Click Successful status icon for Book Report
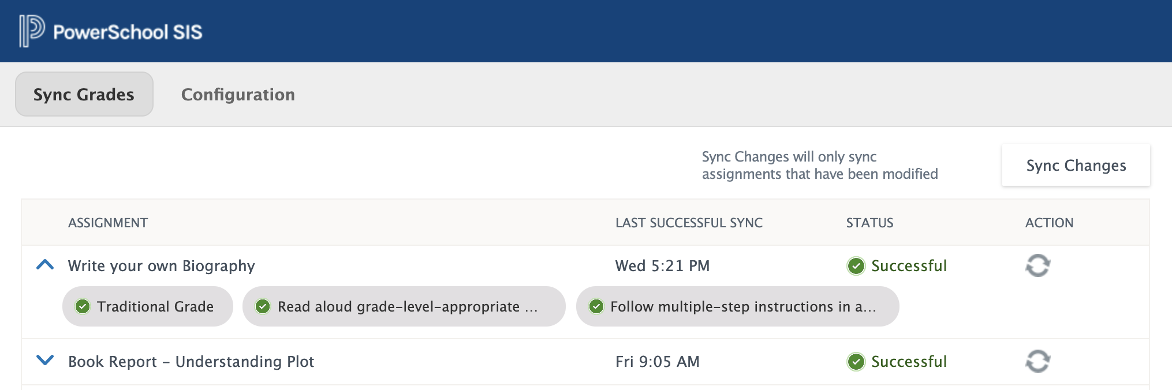The image size is (1172, 390). [x=856, y=362]
